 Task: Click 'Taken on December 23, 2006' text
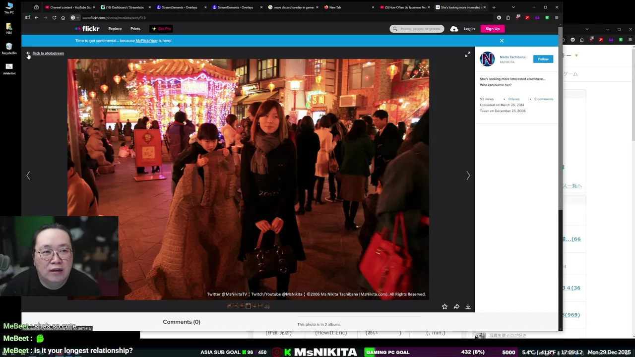pyautogui.click(x=503, y=111)
